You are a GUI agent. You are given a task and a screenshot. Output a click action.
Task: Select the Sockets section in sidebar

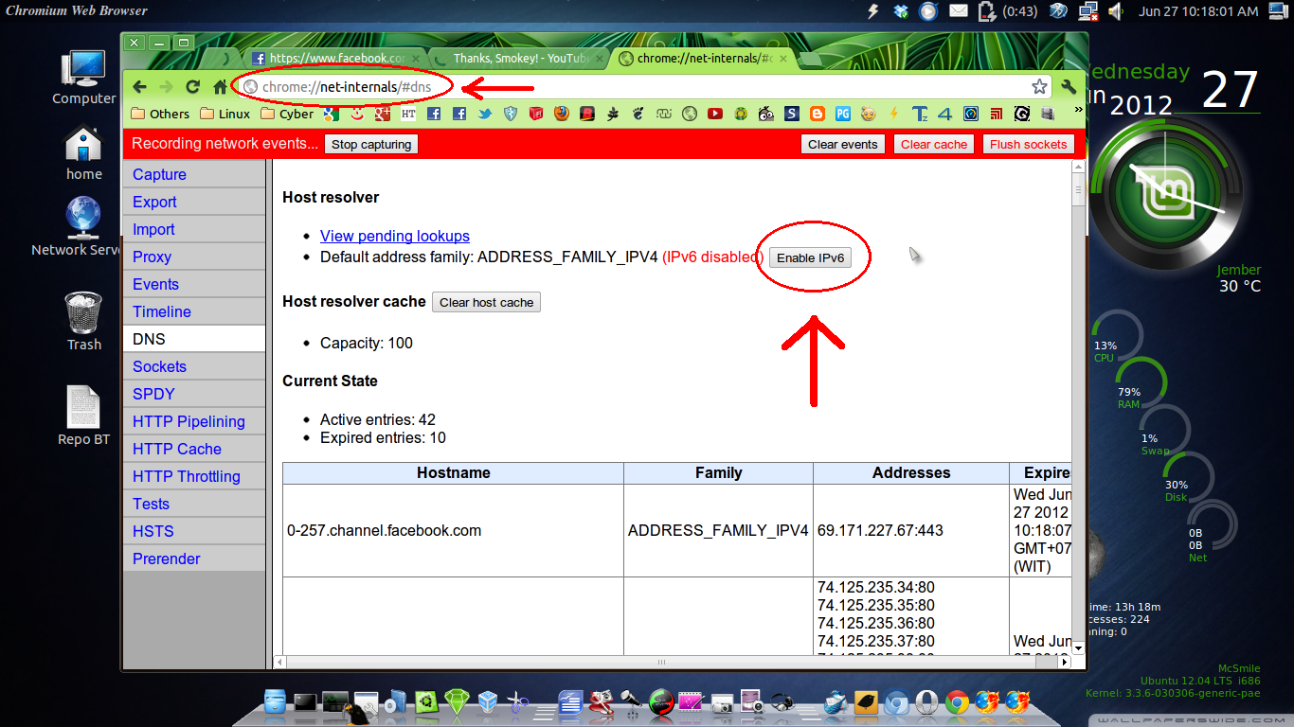[x=194, y=366]
